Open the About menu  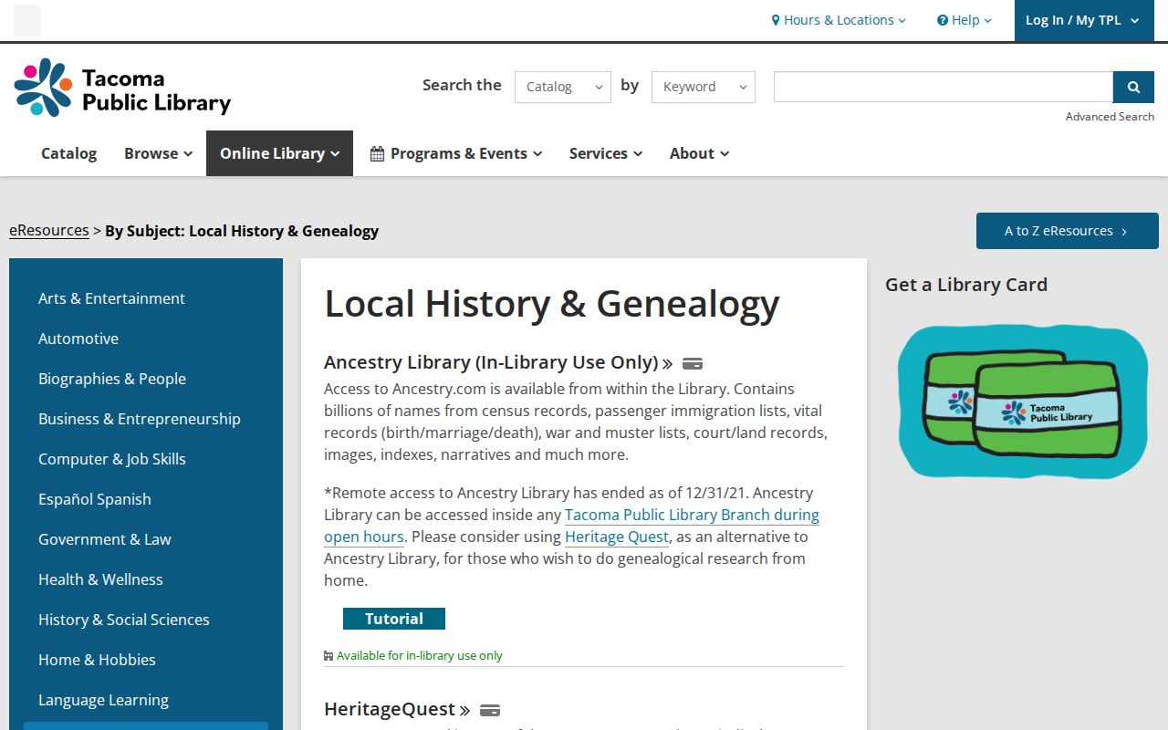[699, 153]
